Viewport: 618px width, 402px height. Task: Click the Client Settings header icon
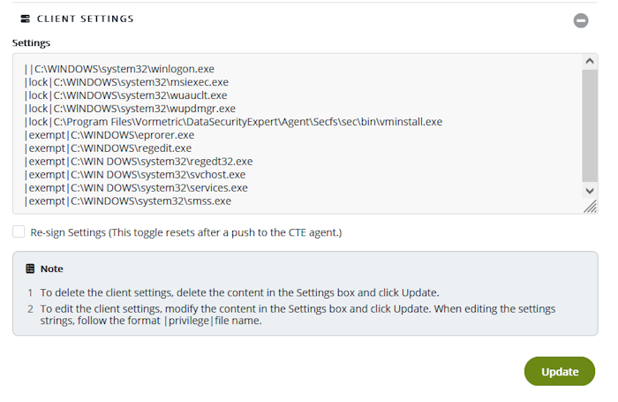(26, 19)
